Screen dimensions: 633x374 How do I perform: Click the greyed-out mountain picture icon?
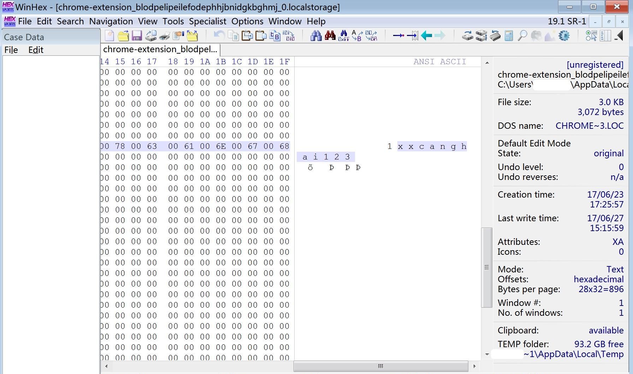(550, 36)
